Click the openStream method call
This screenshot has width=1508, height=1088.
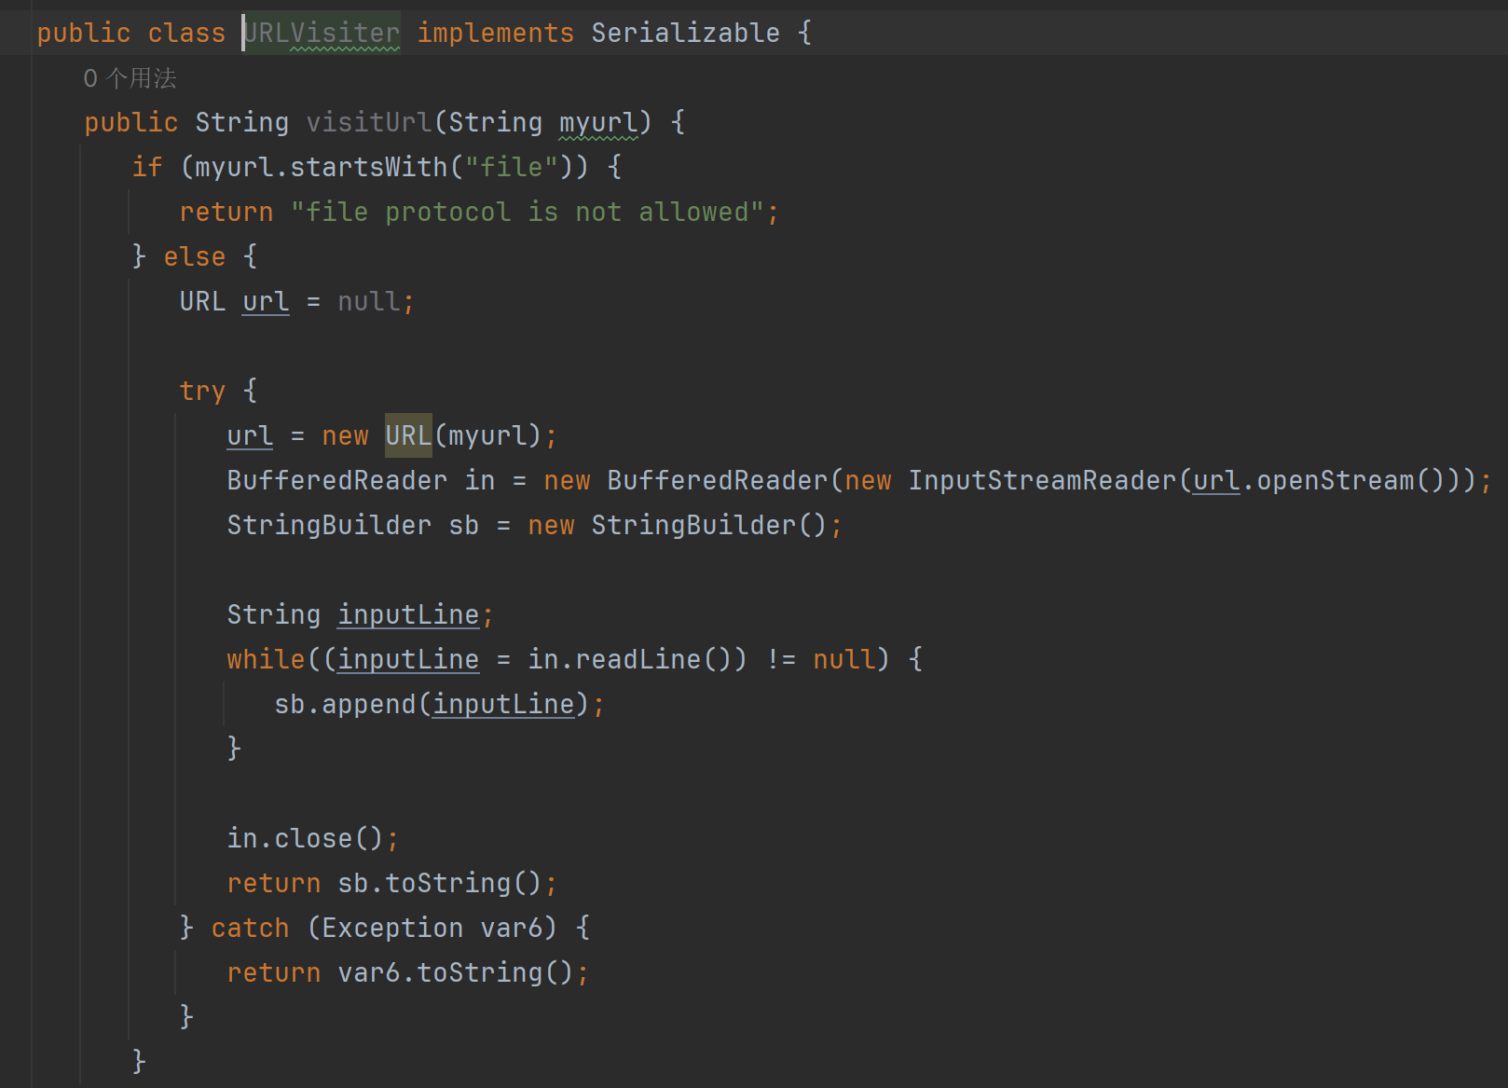(x=1335, y=480)
